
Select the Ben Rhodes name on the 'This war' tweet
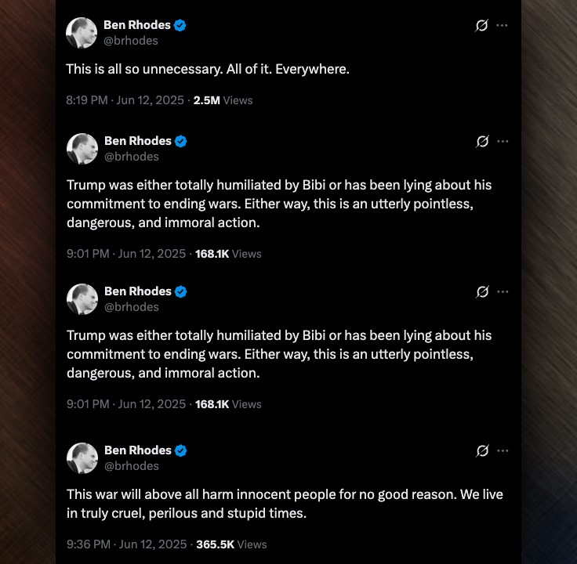137,450
